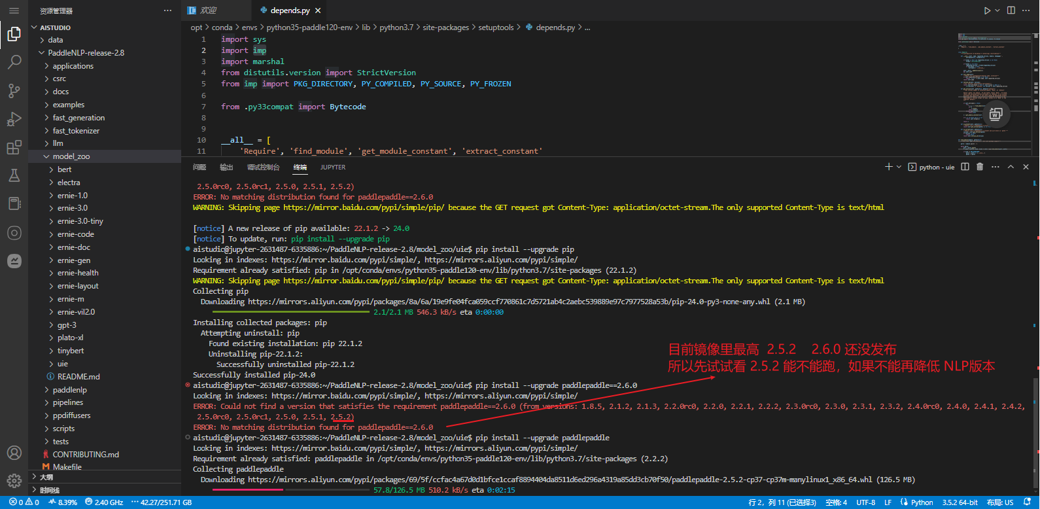Image resolution: width=1040 pixels, height=509 pixels.
Task: Select the depends.py editor tab
Action: point(289,10)
